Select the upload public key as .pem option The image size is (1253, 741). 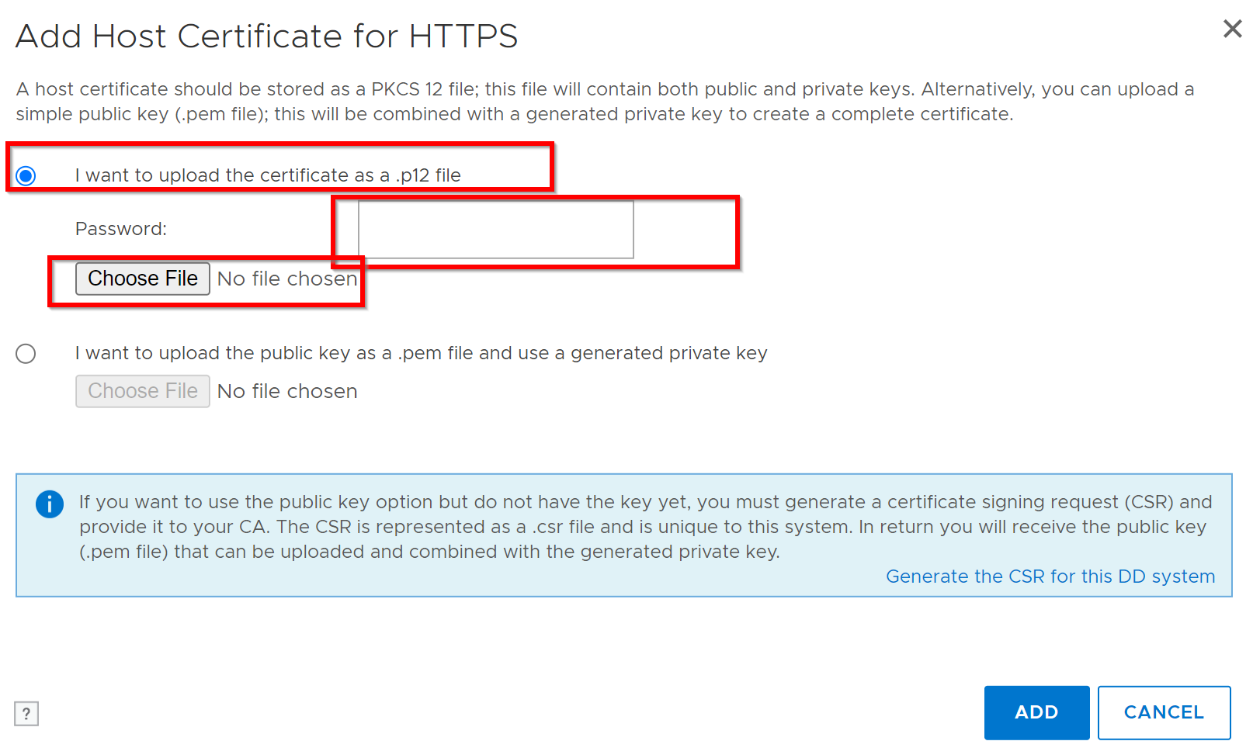[26, 353]
